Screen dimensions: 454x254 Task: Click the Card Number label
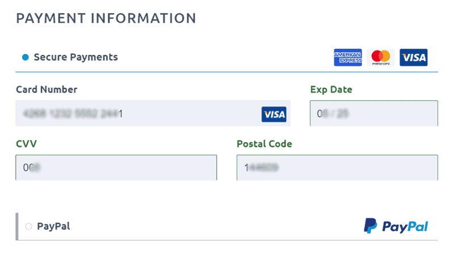pos(47,89)
